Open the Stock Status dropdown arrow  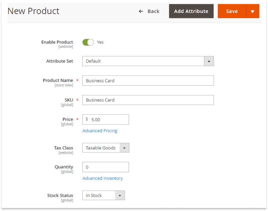120,196
